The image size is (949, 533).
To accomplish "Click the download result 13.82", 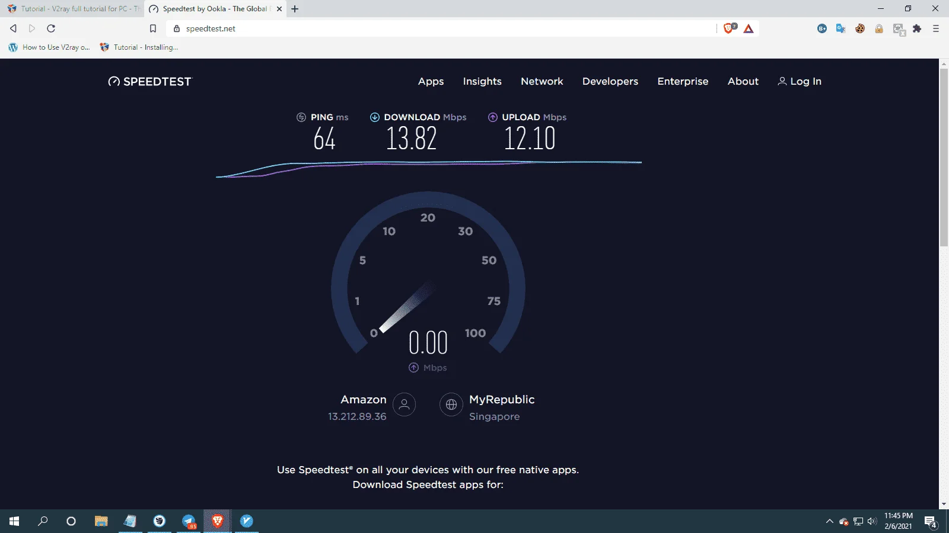I will coord(412,139).
